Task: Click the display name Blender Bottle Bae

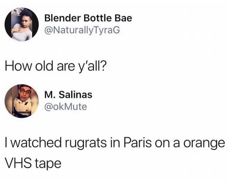Action: point(88,18)
